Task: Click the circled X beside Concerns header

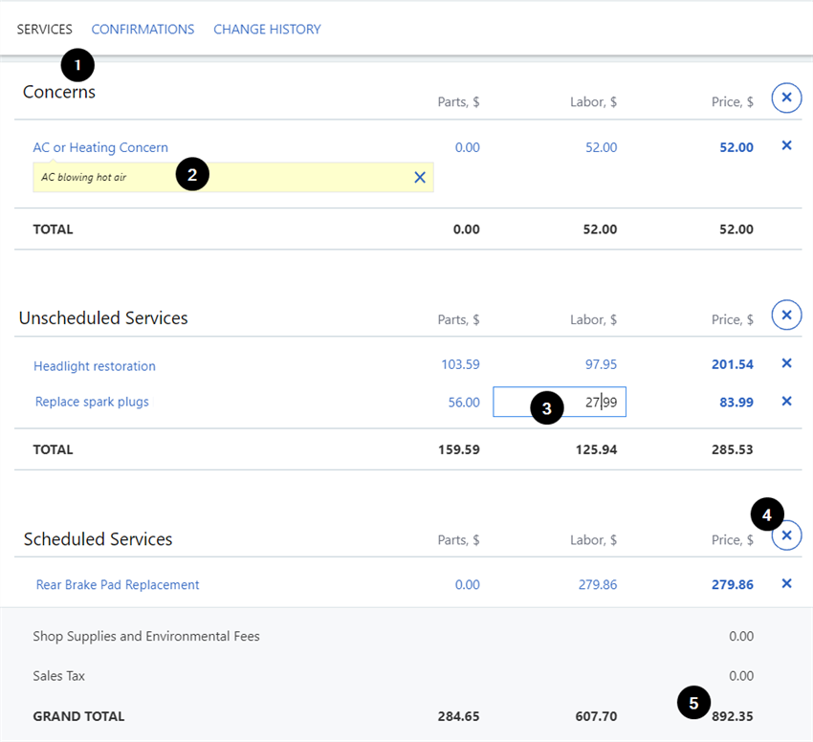Action: click(x=786, y=98)
